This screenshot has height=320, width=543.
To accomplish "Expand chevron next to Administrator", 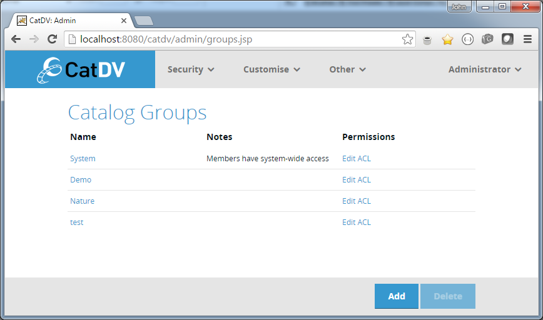I will pos(518,70).
